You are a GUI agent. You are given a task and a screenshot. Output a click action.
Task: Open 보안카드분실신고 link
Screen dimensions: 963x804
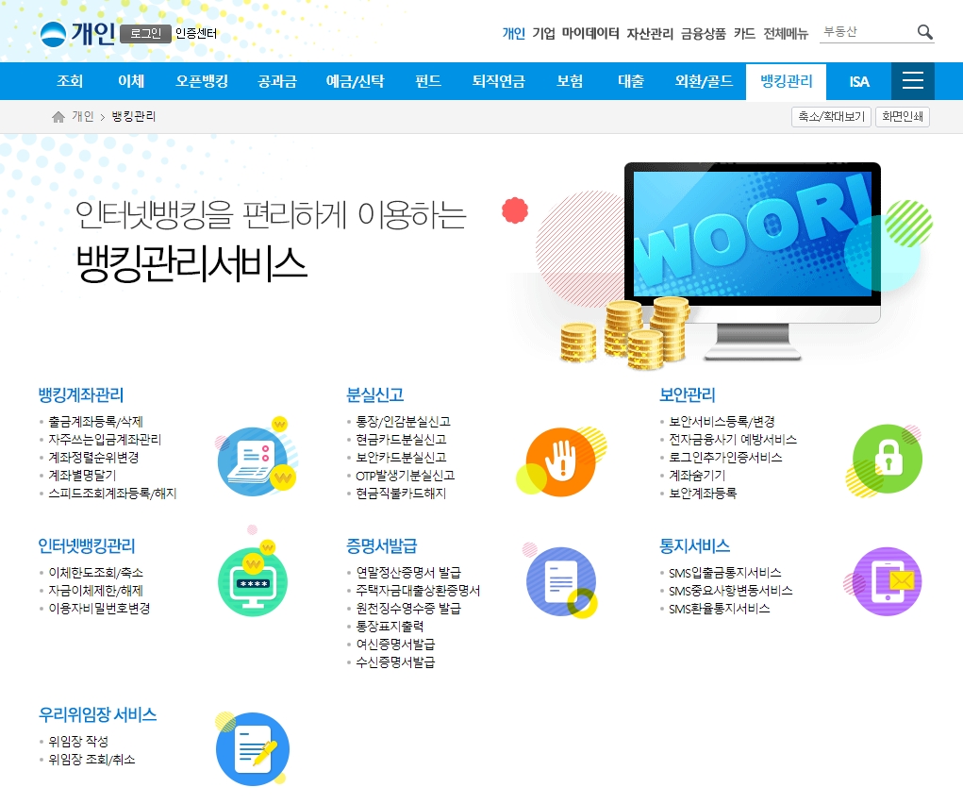(x=401, y=458)
